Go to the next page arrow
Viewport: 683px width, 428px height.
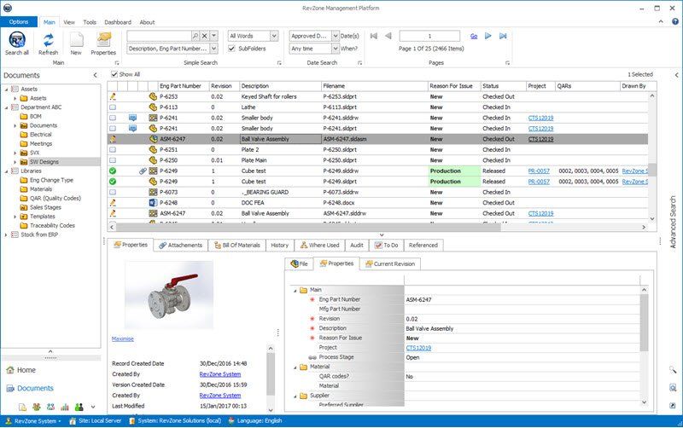[488, 36]
